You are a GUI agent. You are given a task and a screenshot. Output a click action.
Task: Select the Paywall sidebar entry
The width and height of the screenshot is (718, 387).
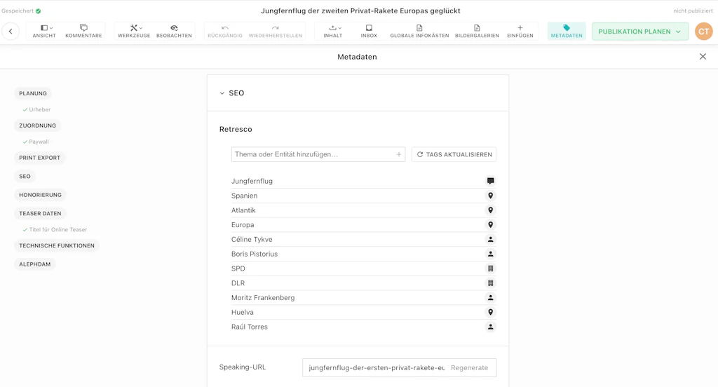(36, 142)
